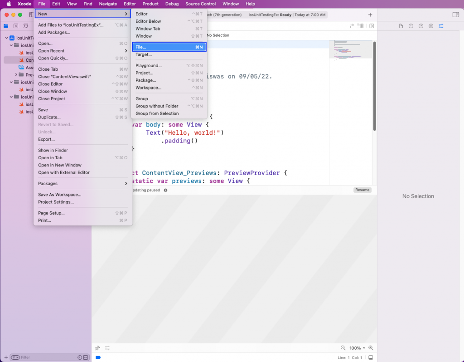Click the editor vertical scrollbar
Screen dimensions: 464x362
[x=374, y=86]
